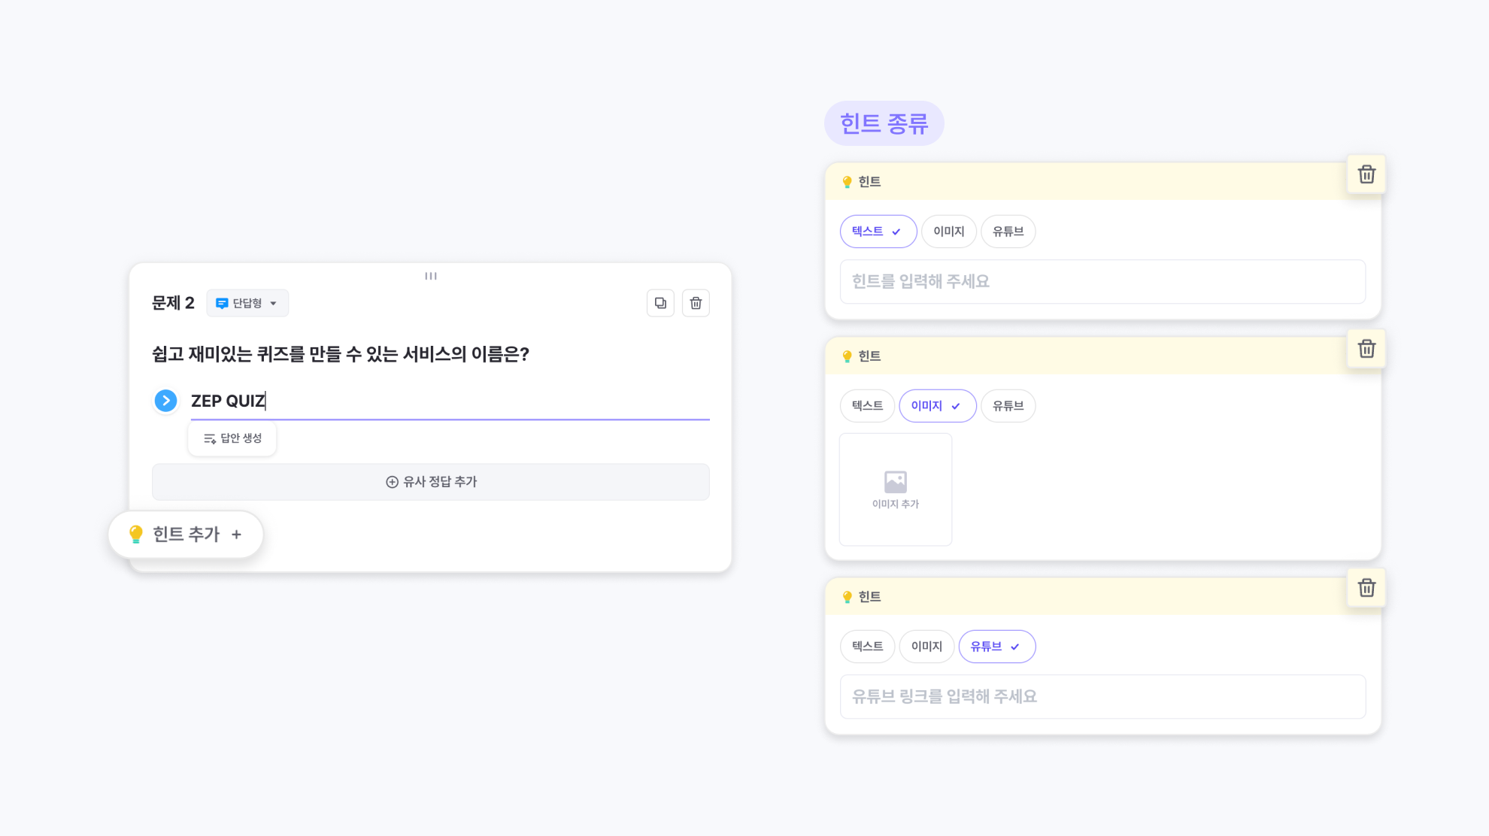Click the drag handle above question 2
Screen dimensions: 1489x836
(x=430, y=276)
